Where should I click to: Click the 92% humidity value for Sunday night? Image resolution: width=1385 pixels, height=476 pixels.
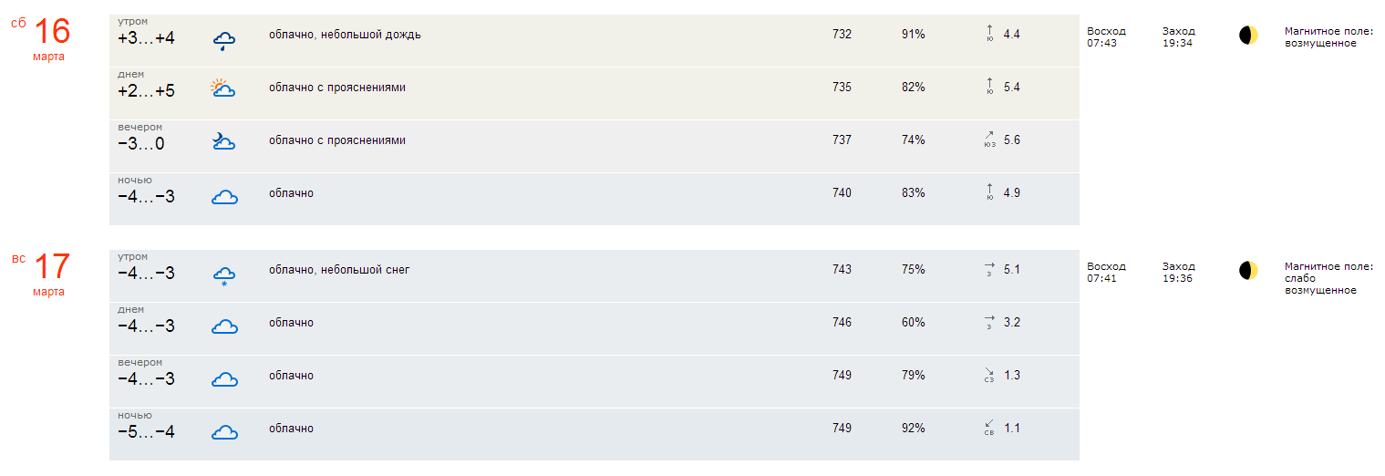click(x=913, y=429)
